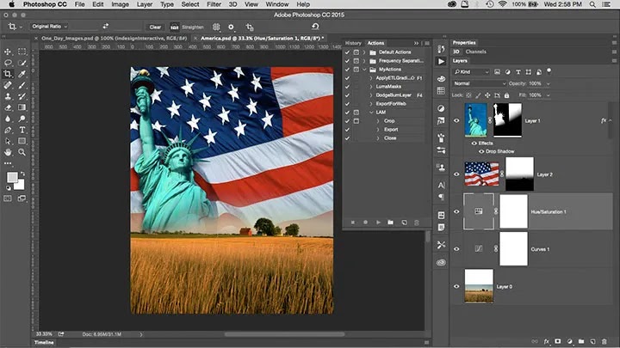
Task: Select the Brush tool
Action: (22, 85)
